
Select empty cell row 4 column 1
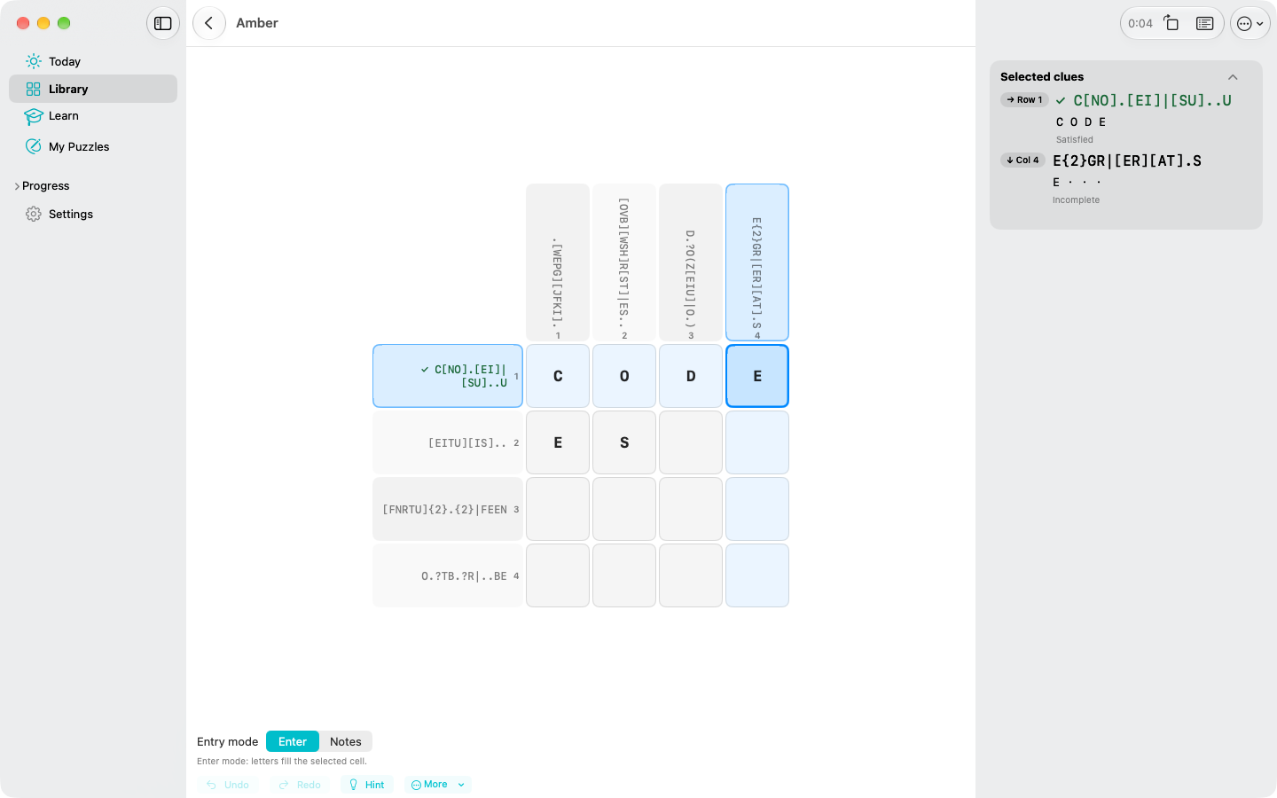[x=558, y=575]
